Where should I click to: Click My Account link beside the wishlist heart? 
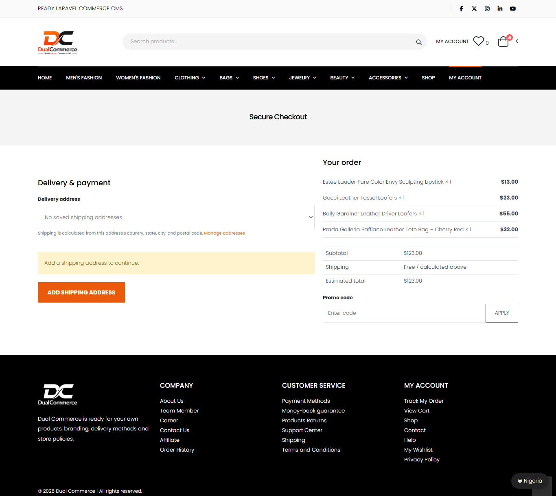click(x=453, y=42)
